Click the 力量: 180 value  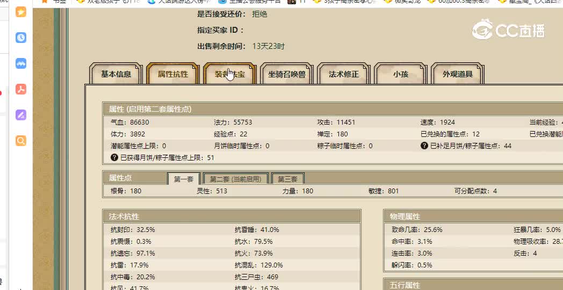pos(298,191)
